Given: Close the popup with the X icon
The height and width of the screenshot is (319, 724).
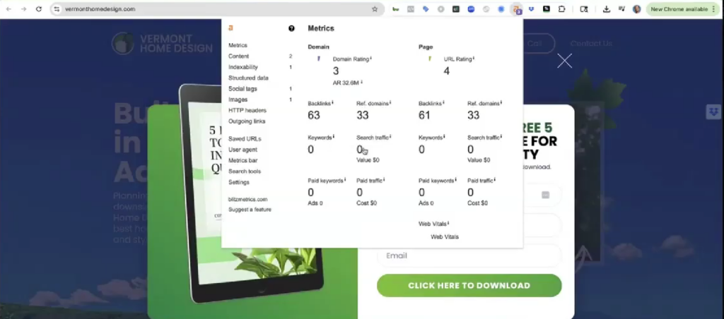Looking at the screenshot, I should (564, 61).
